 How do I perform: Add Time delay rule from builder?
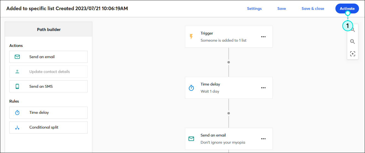(49, 112)
